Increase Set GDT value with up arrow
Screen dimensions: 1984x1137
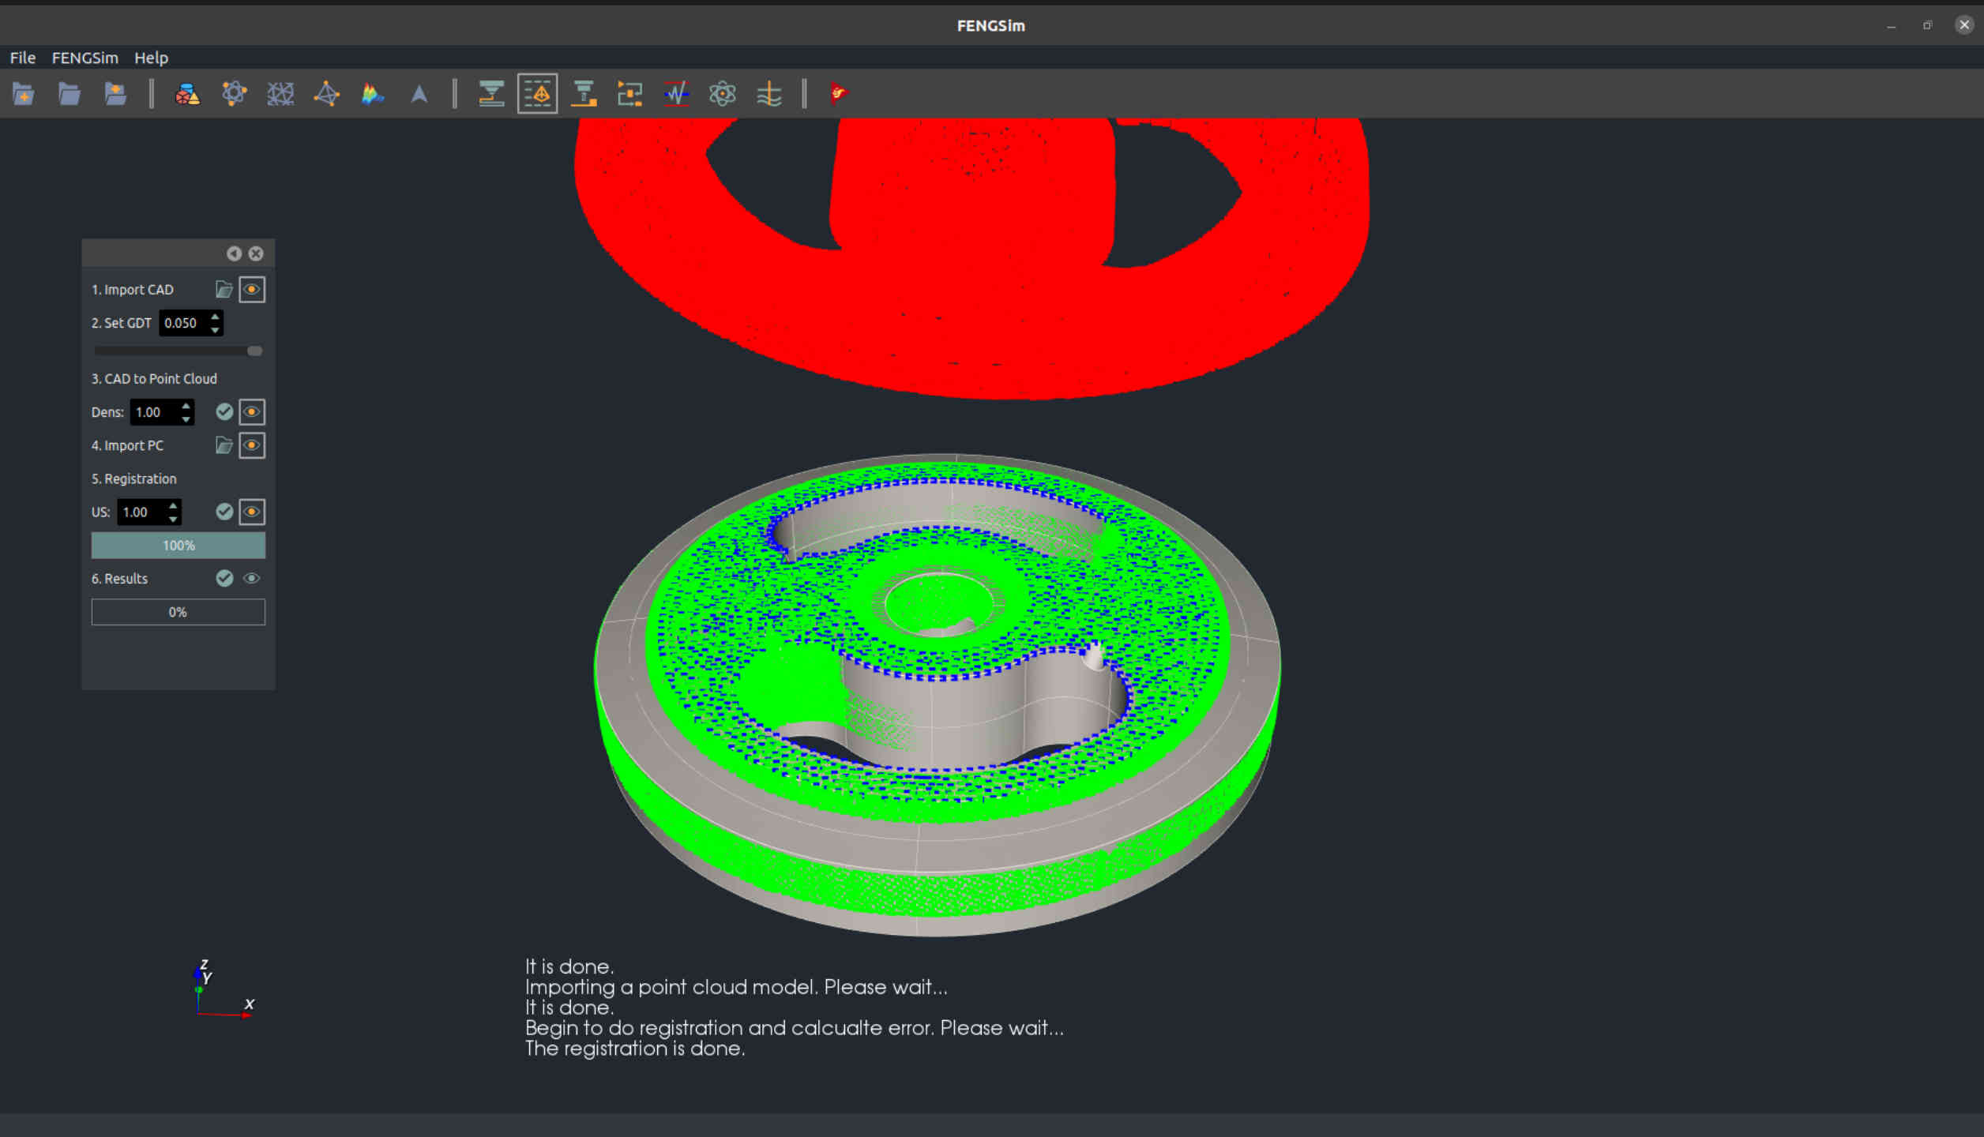coord(215,317)
